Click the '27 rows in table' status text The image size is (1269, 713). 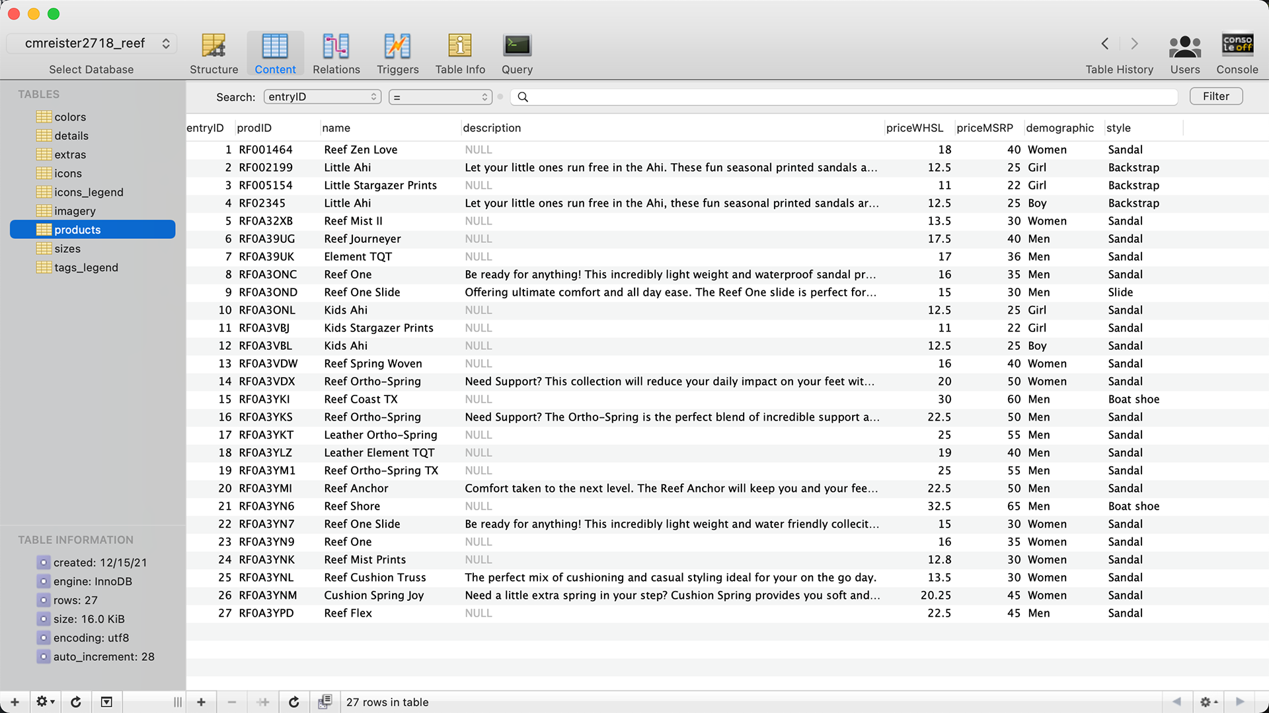[x=387, y=702]
